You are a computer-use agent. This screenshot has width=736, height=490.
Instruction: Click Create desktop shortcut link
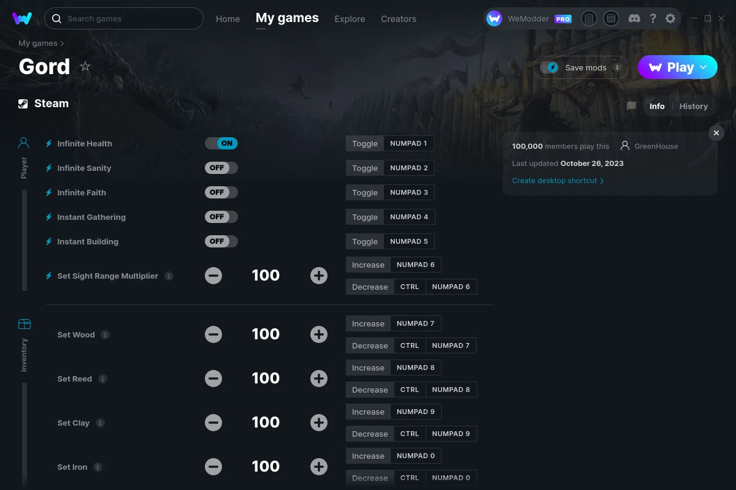[x=558, y=181]
